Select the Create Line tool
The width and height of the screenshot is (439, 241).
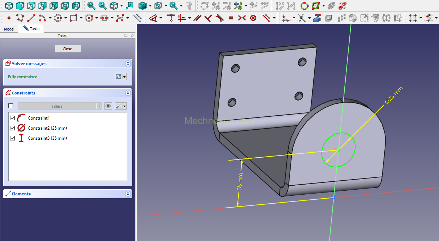pos(31,18)
